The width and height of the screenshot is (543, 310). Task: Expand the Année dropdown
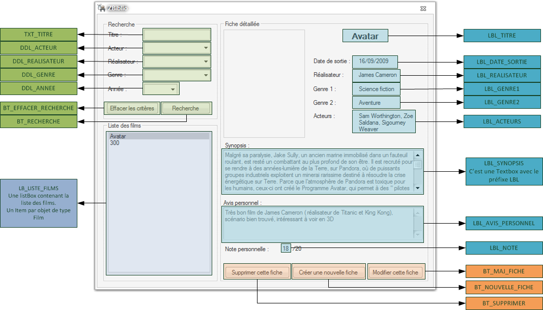coord(173,89)
